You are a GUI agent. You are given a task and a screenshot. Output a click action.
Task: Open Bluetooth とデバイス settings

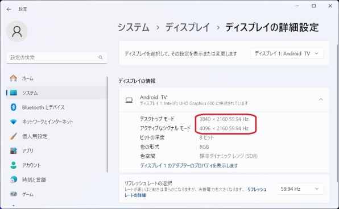[x=57, y=107]
